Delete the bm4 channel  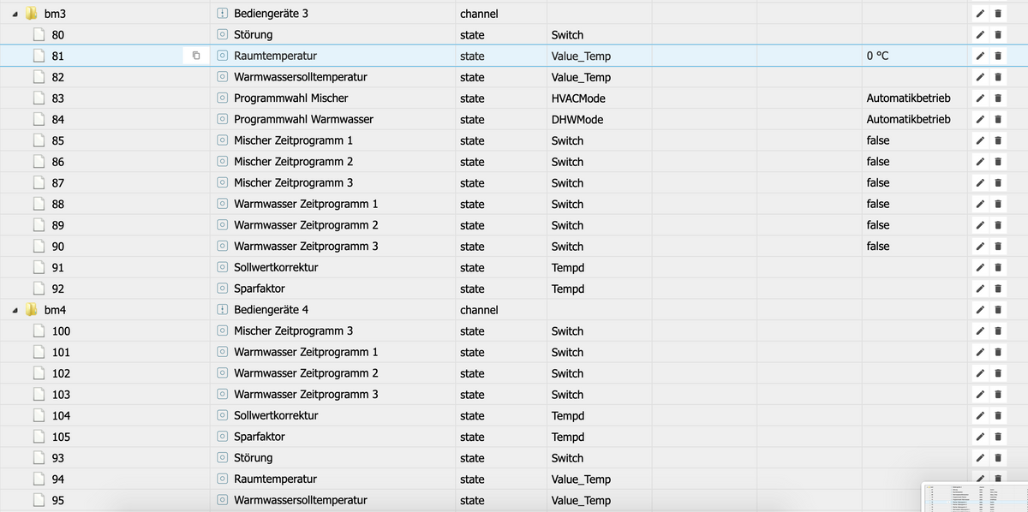coord(998,310)
